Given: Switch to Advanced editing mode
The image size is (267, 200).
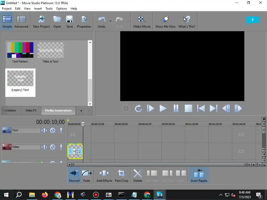Looking at the screenshot, I should (x=21, y=22).
